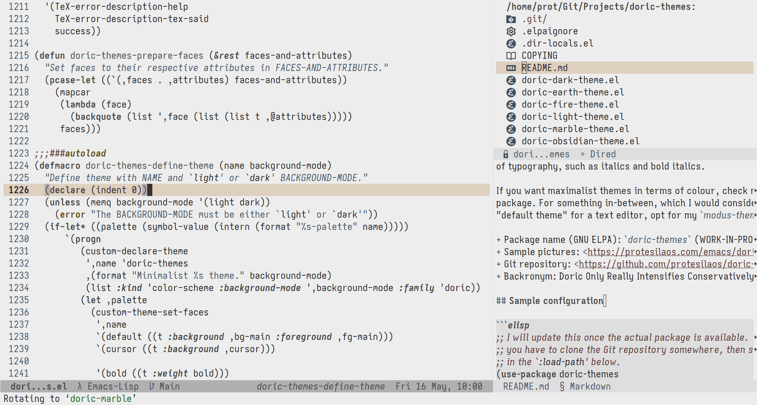
Task: Click the Dired mode indicator
Action: [x=603, y=154]
